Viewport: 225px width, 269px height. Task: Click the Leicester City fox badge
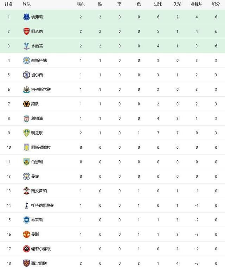(26, 60)
